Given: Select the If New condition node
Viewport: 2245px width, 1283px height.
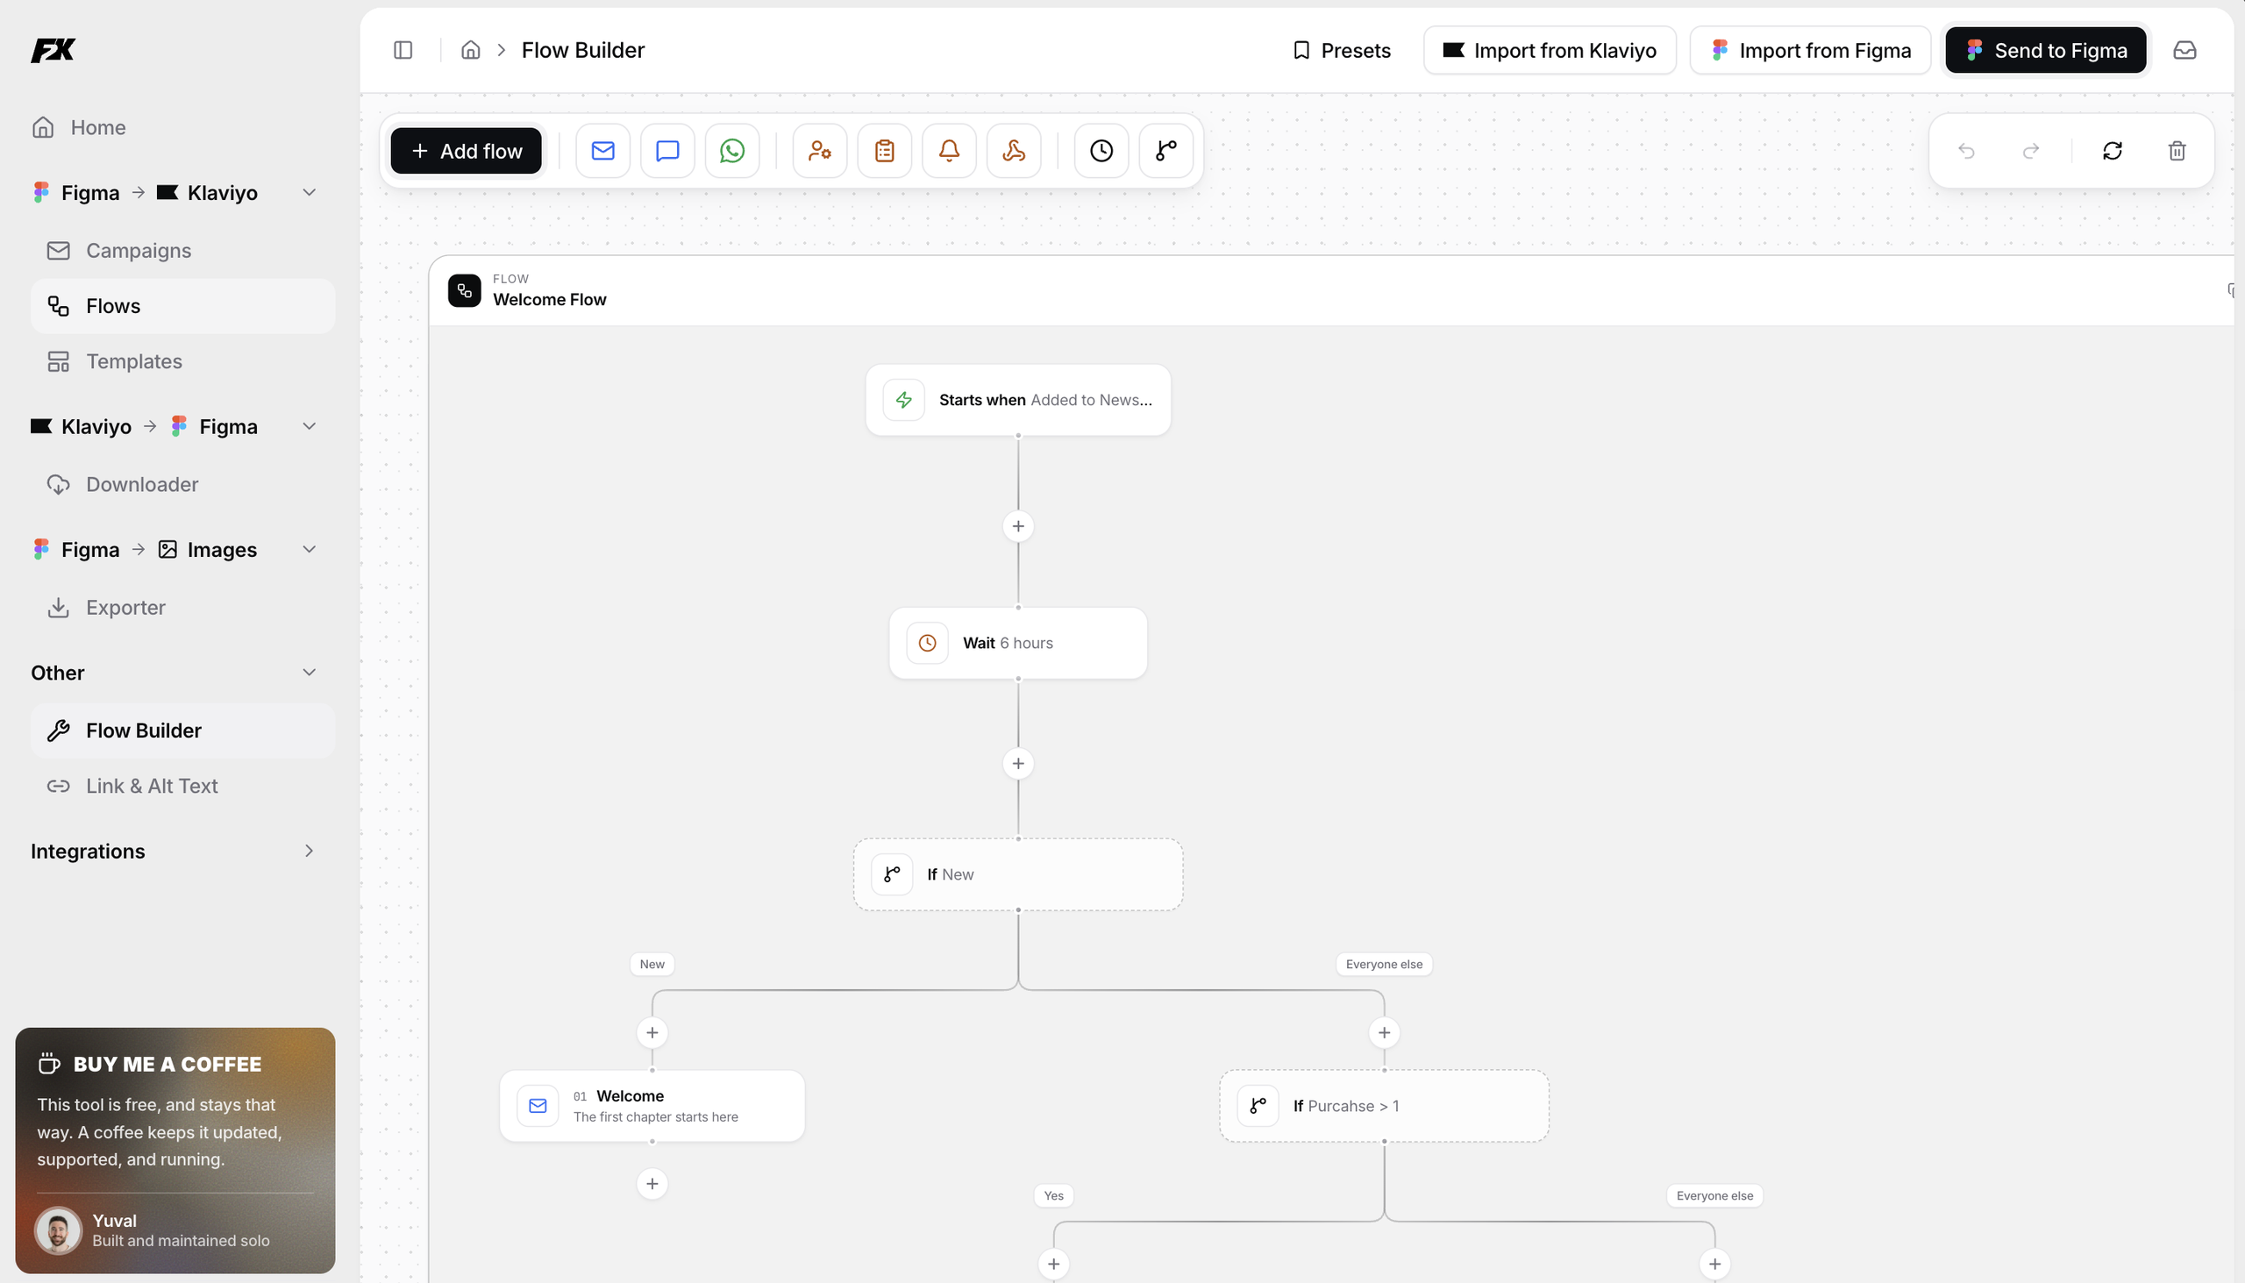Looking at the screenshot, I should [1017, 874].
